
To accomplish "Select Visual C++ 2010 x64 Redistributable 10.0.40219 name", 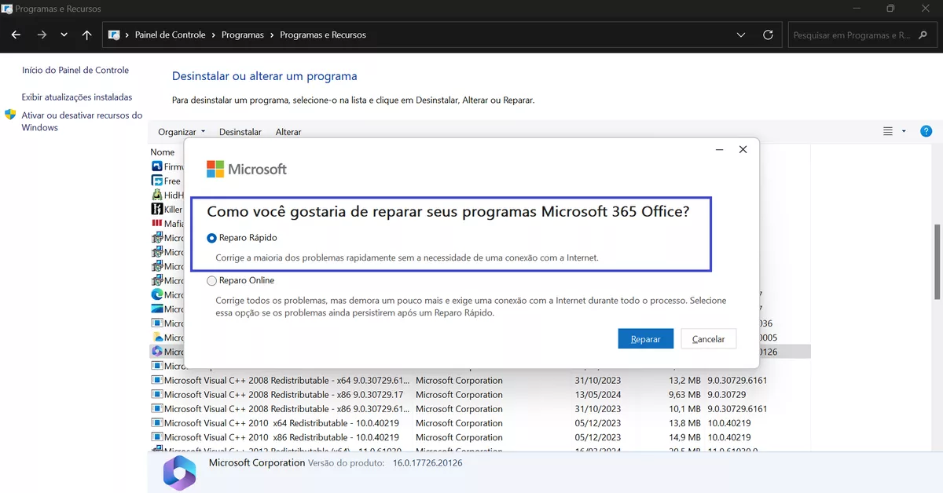I will tap(281, 423).
